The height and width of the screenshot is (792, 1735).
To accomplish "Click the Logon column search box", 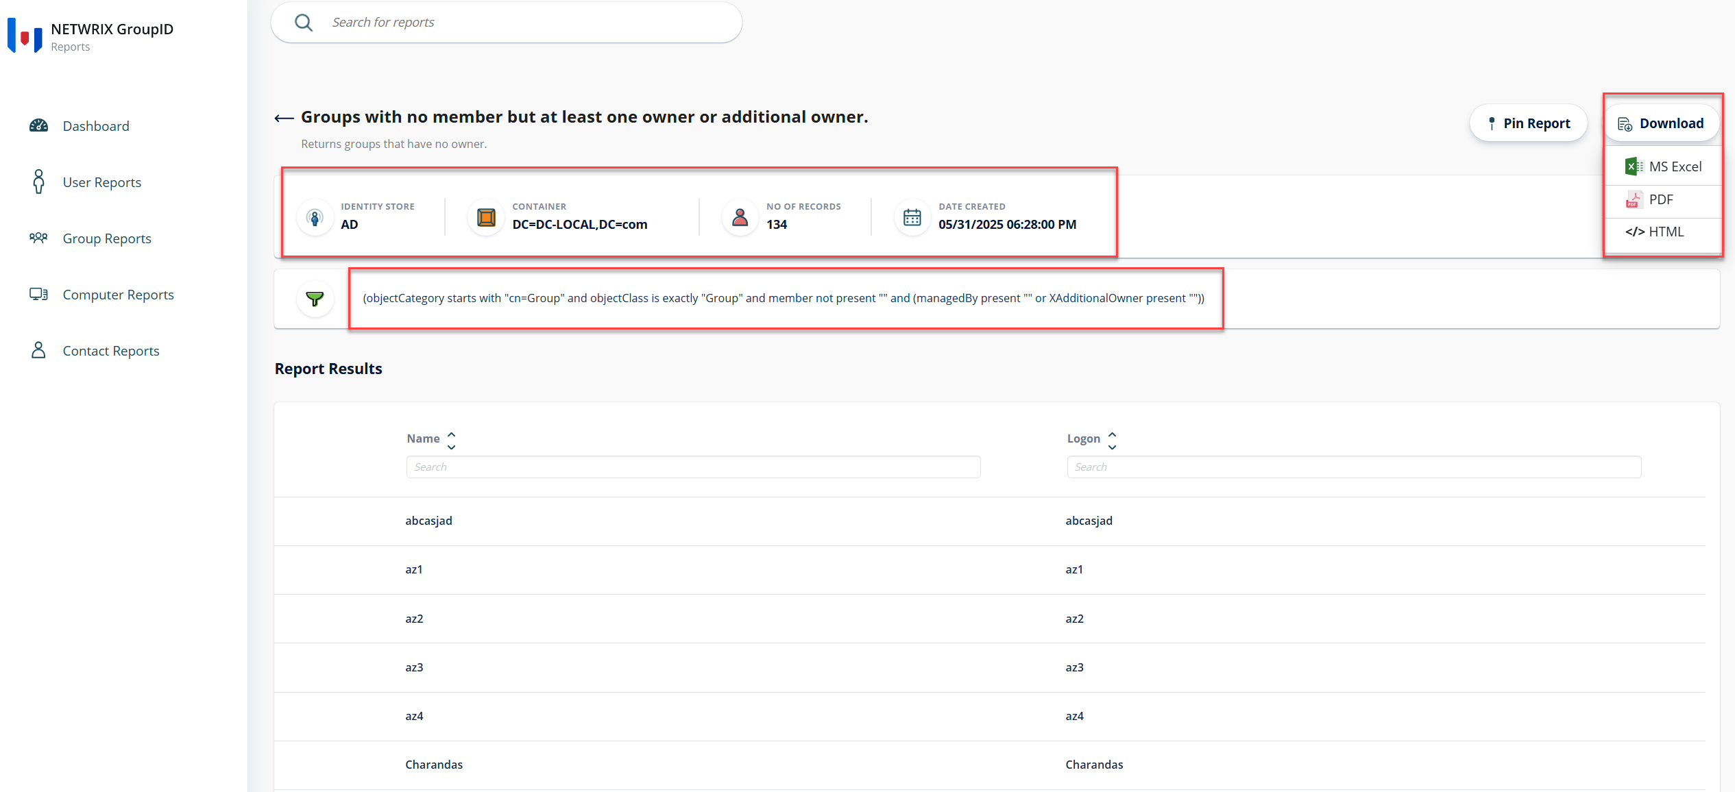I will 1354,467.
